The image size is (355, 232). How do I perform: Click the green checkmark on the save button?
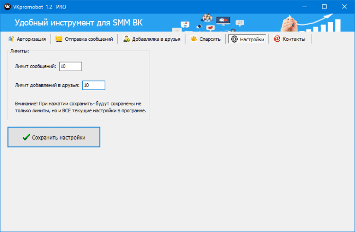(x=26, y=137)
